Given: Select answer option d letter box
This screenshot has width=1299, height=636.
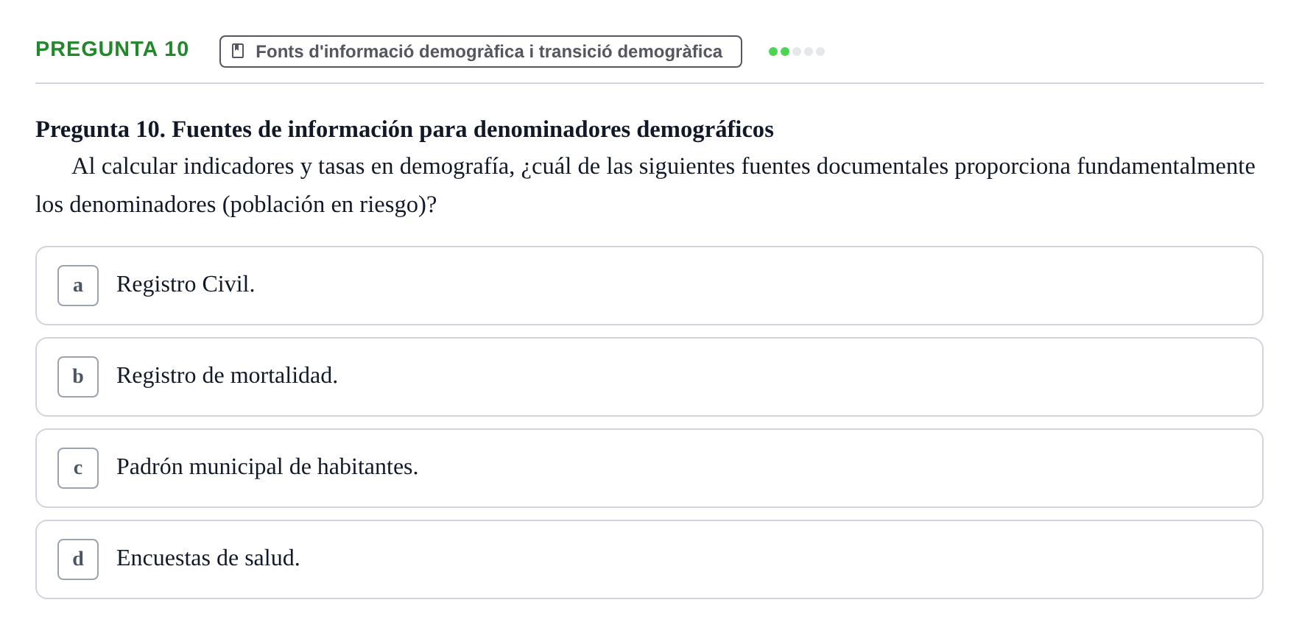Looking at the screenshot, I should point(78,559).
